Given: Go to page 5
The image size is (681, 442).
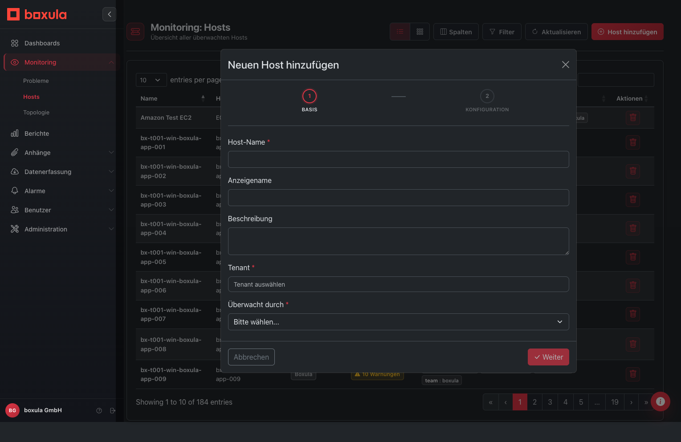Looking at the screenshot, I should (581, 402).
